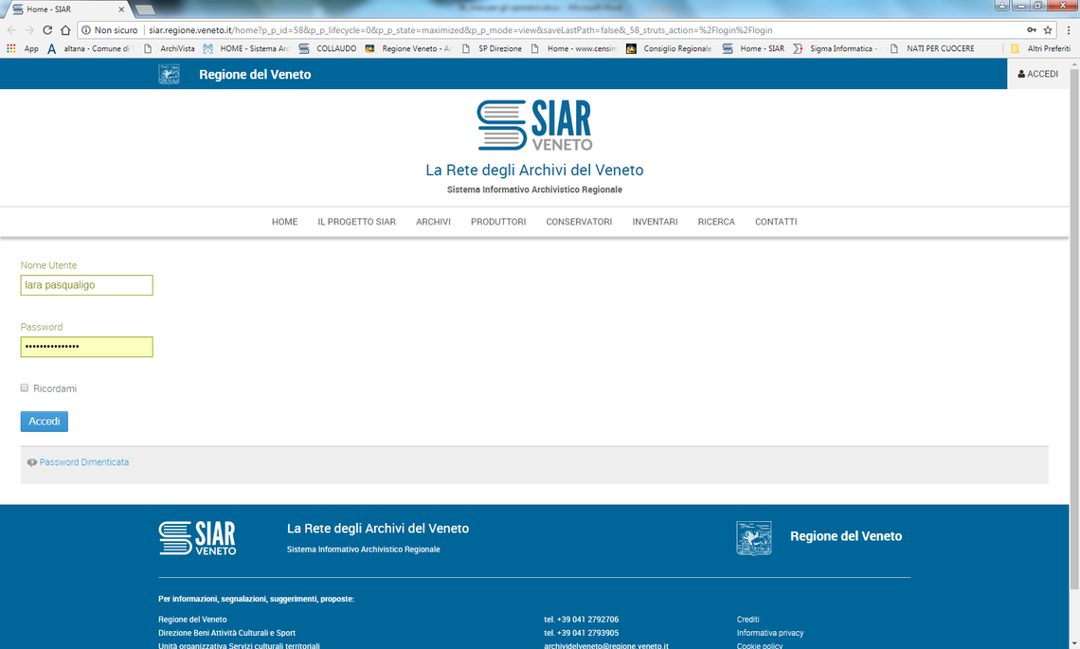Click the saved password key icon
The width and height of the screenshot is (1080, 649).
[x=1031, y=30]
